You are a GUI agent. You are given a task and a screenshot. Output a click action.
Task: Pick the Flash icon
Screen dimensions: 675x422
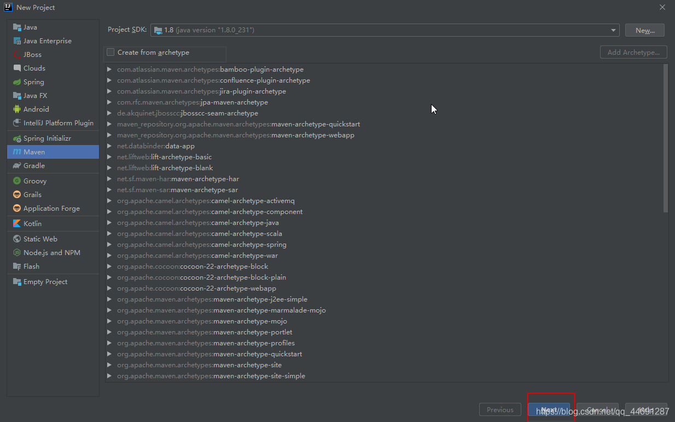[17, 267]
